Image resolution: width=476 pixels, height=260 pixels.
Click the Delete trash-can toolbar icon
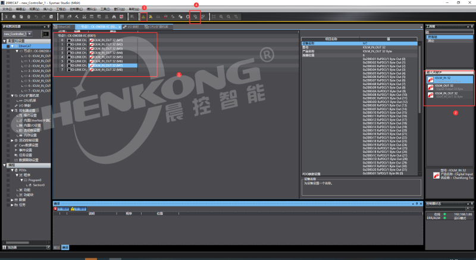(29, 17)
